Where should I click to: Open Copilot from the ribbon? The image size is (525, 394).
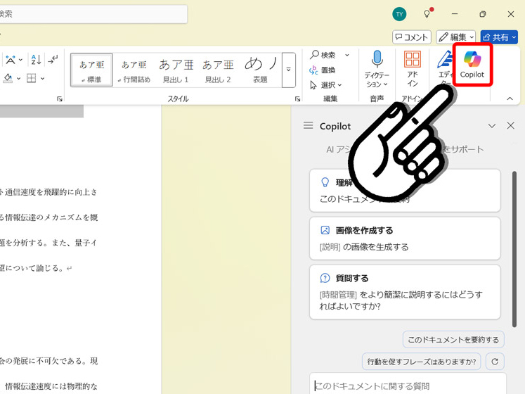tap(472, 65)
